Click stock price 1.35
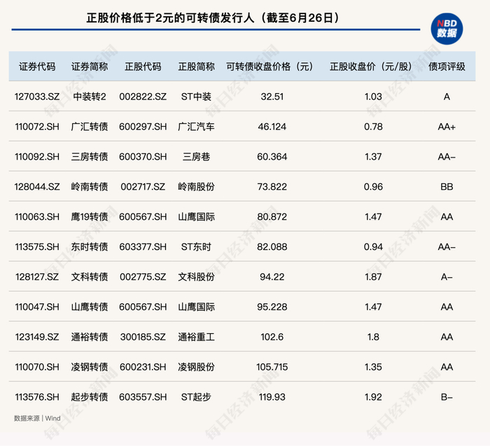Viewport: 490px width, 446px height. 373,367
